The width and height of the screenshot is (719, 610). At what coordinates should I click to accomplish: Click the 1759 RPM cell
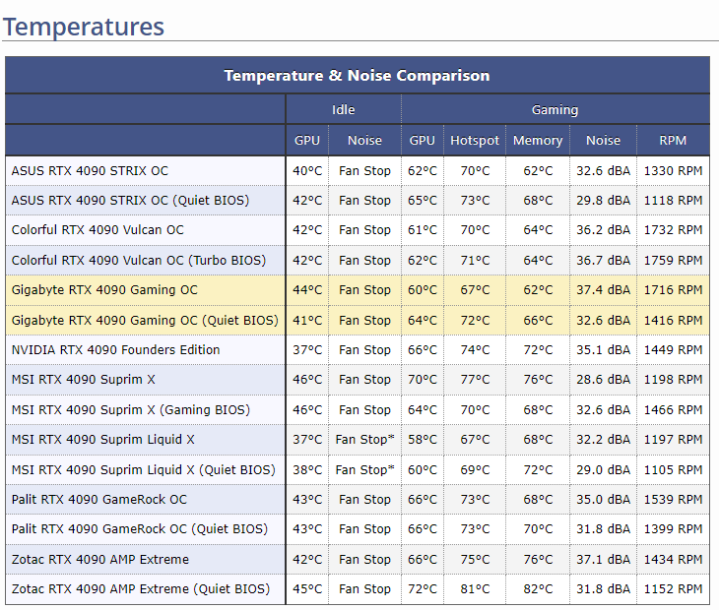tap(673, 260)
